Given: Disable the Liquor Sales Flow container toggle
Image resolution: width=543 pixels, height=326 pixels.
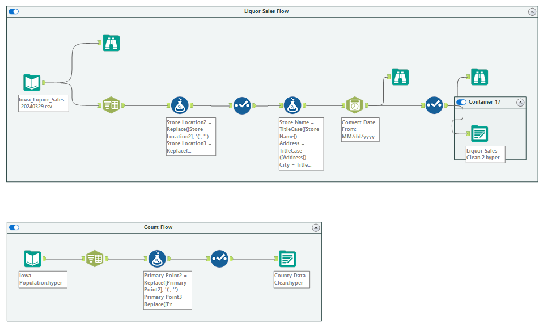Looking at the screenshot, I should click(14, 11).
